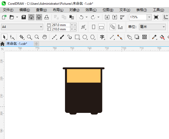Click the orange rectangle on the canvas

coord(84,76)
